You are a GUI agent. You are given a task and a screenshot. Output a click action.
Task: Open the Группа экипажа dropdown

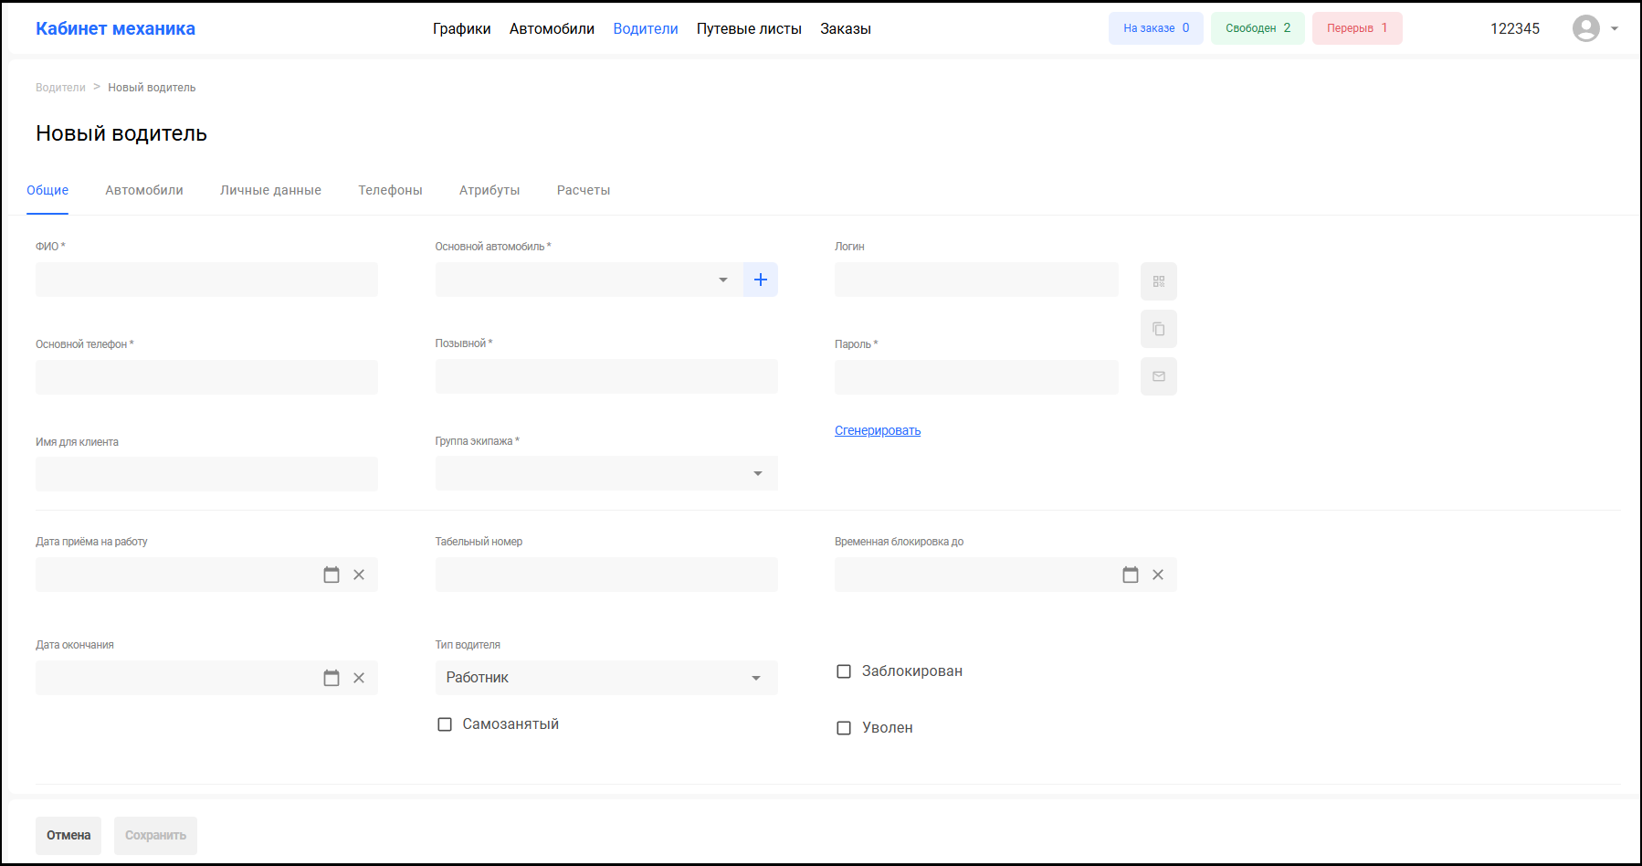click(x=757, y=473)
